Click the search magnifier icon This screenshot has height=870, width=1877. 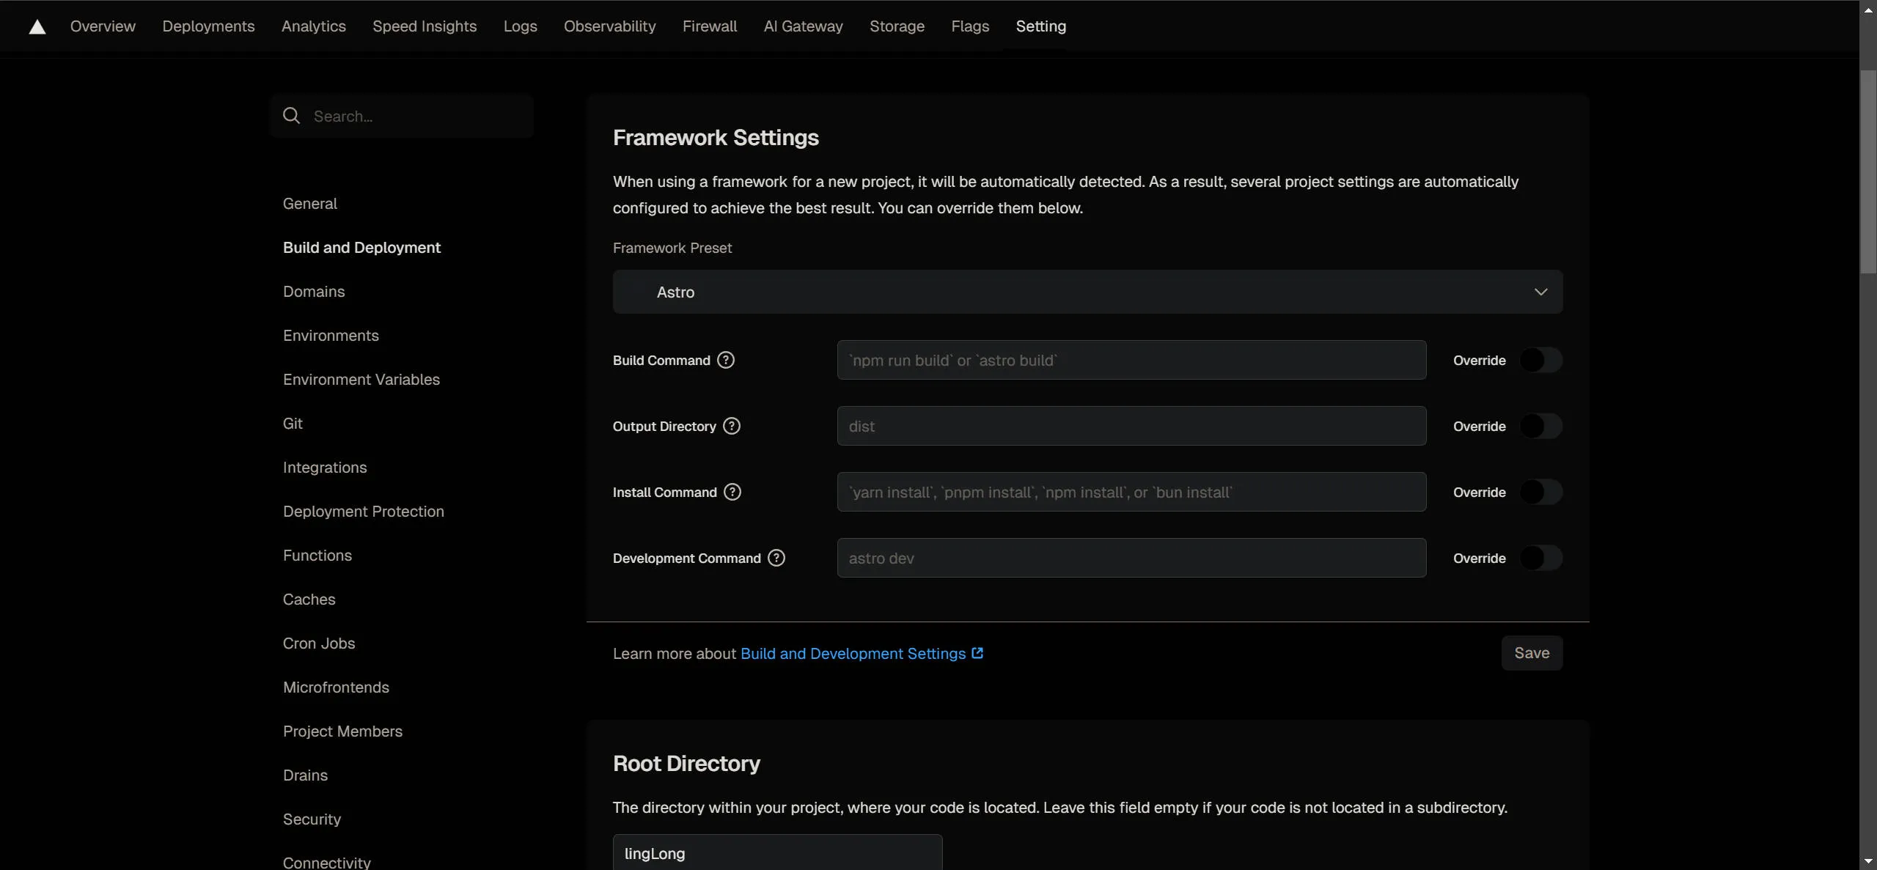pos(291,116)
